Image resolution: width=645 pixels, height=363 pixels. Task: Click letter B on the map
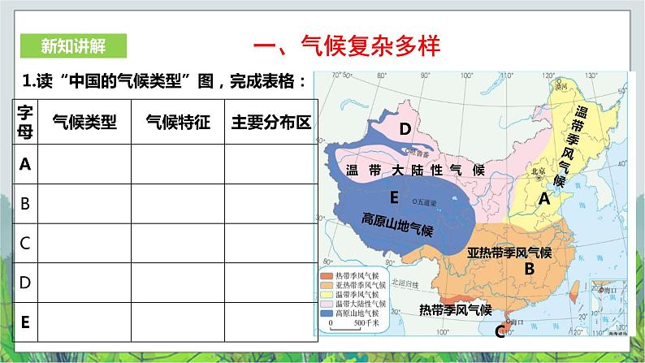[x=529, y=268]
